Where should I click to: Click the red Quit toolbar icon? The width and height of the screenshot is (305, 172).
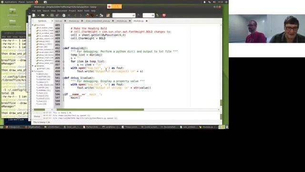(164, 15)
